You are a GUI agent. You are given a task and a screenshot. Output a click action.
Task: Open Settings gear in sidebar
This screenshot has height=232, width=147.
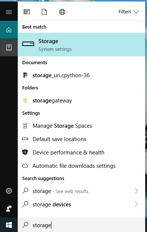[x=9, y=191]
